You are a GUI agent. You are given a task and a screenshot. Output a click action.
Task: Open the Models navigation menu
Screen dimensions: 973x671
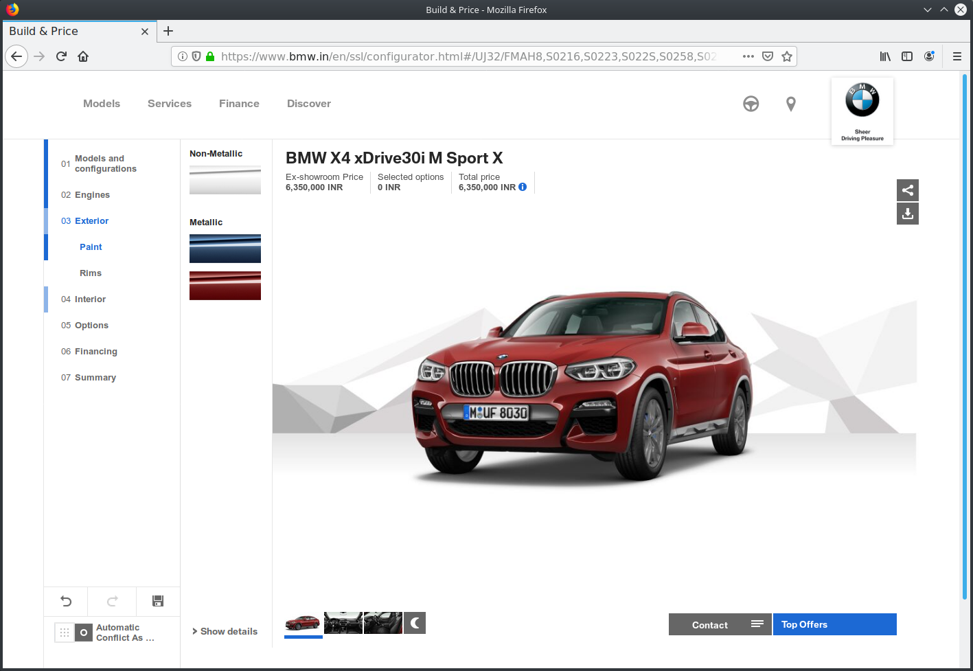click(102, 104)
